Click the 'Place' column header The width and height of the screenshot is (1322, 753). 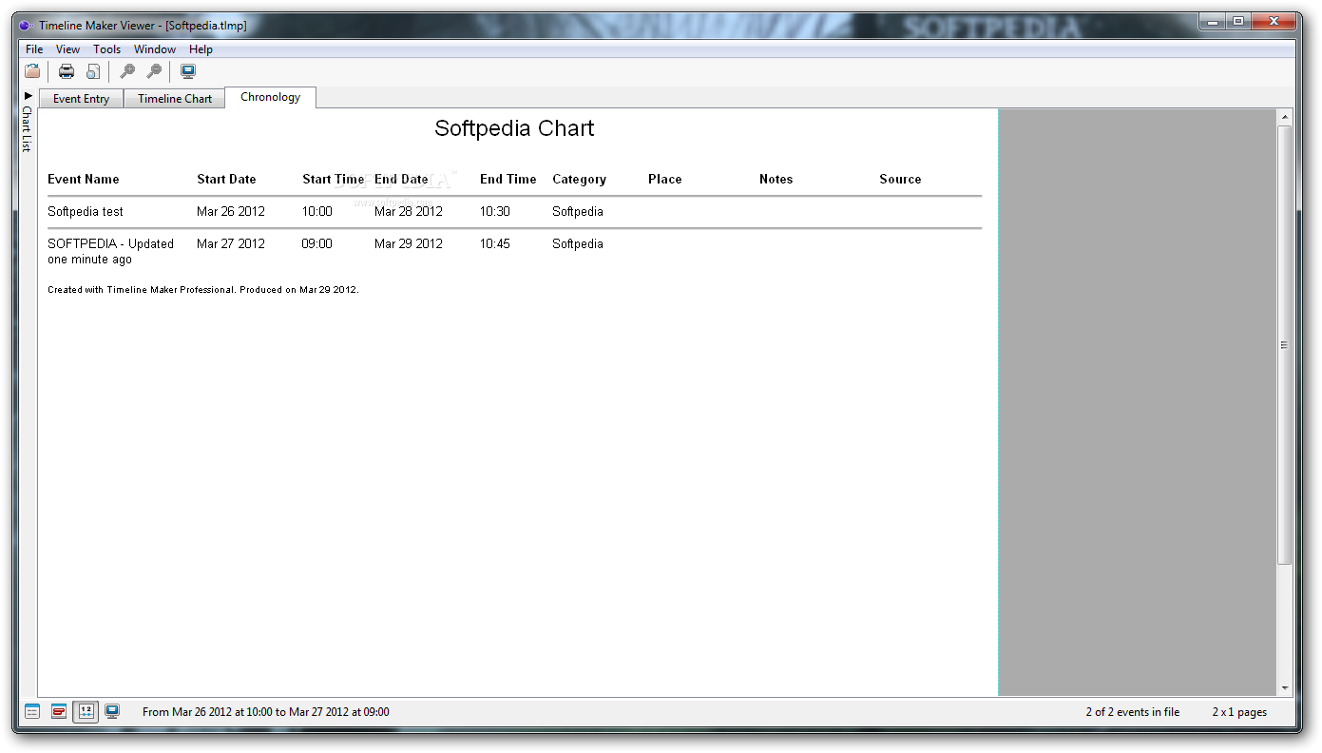pos(665,179)
